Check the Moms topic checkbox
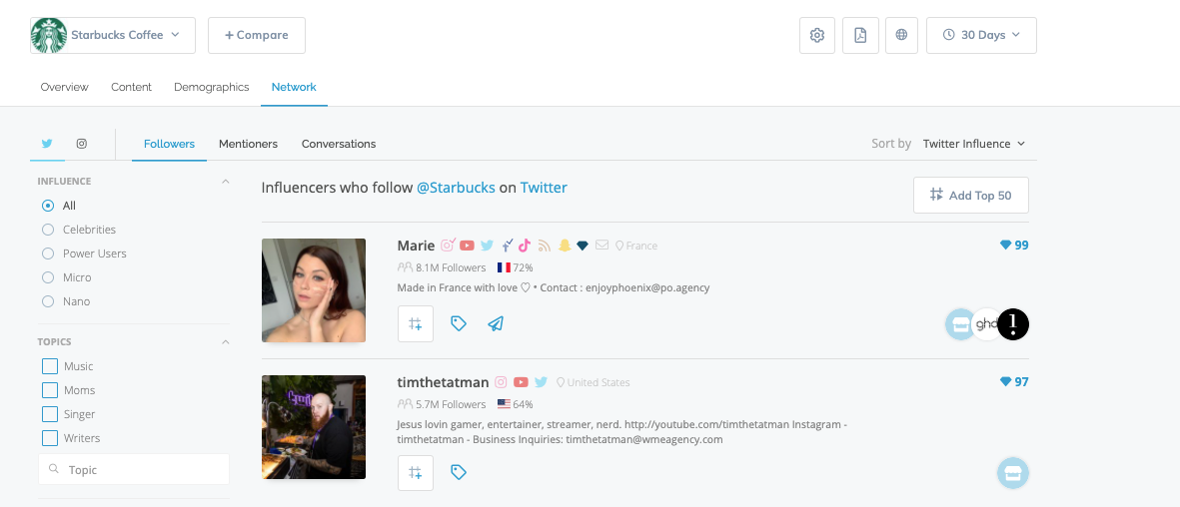 tap(50, 390)
